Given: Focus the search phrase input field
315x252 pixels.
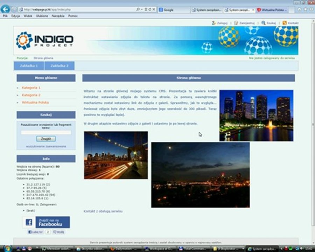Looking at the screenshot, I should [x=46, y=132].
